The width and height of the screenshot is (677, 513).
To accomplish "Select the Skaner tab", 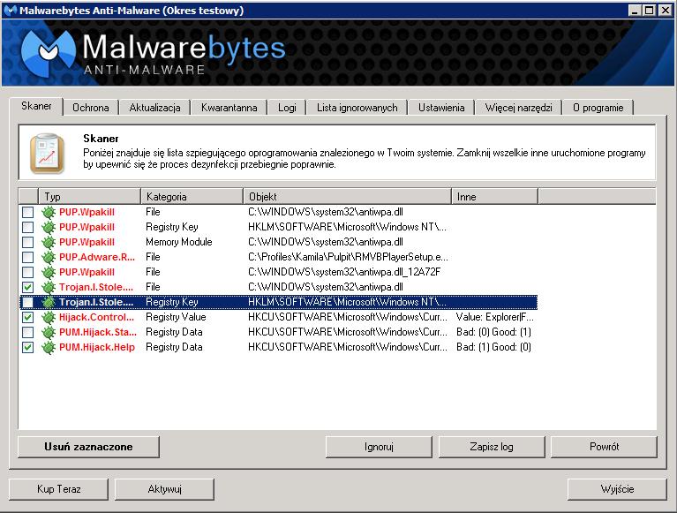I will tap(36, 106).
